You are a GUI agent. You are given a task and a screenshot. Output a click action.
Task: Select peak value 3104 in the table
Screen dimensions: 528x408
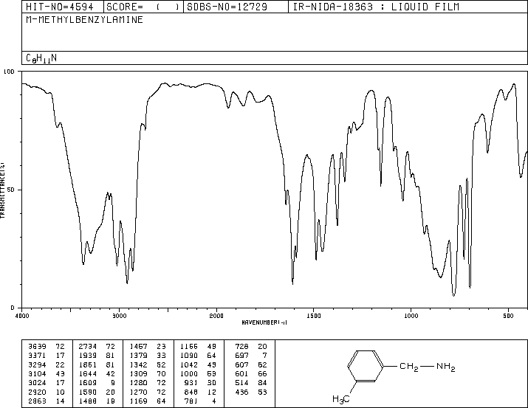(37, 373)
